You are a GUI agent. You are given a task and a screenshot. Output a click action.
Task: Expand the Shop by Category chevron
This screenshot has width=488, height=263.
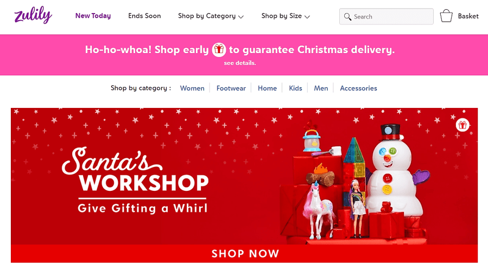coord(241,17)
